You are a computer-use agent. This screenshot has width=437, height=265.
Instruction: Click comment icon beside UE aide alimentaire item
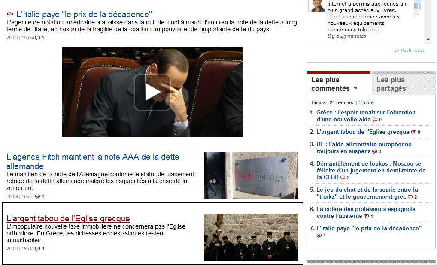[x=374, y=152]
